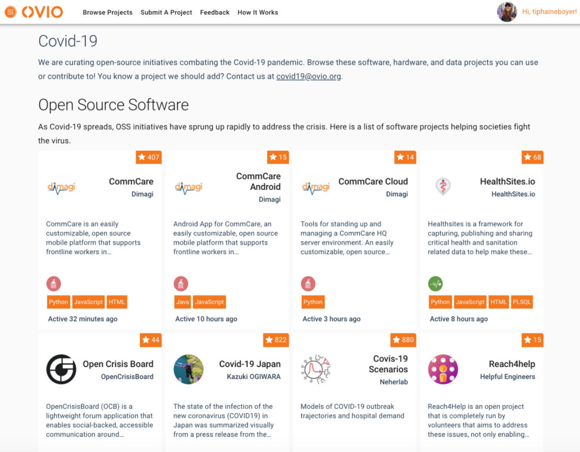Select the JavaScript tag on HealthSites.io card

[x=470, y=302]
